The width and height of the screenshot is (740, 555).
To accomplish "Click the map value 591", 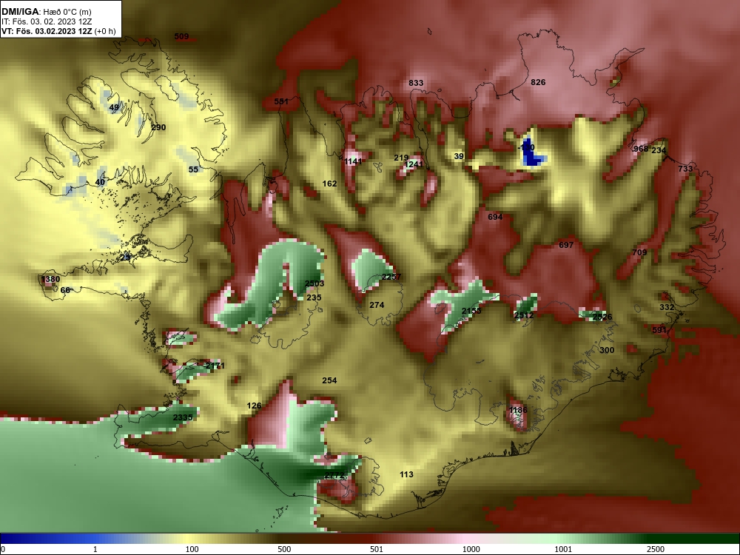I will click(x=659, y=330).
